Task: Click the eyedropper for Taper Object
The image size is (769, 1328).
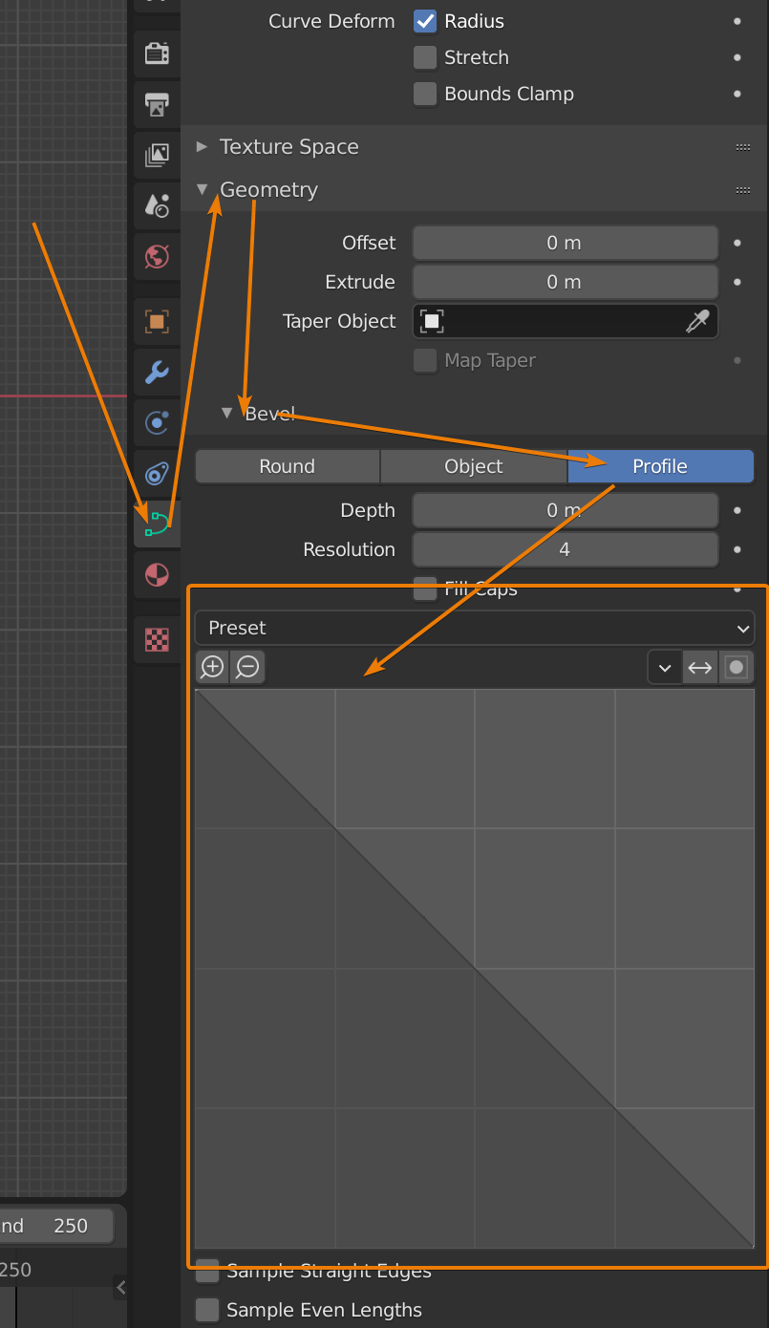Action: (698, 322)
